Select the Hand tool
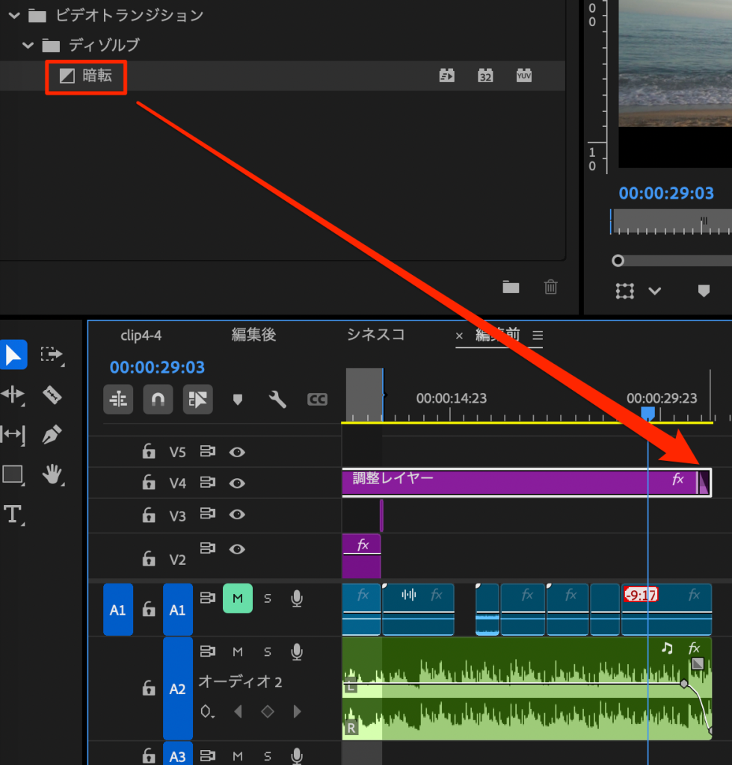The width and height of the screenshot is (732, 765). (x=52, y=474)
